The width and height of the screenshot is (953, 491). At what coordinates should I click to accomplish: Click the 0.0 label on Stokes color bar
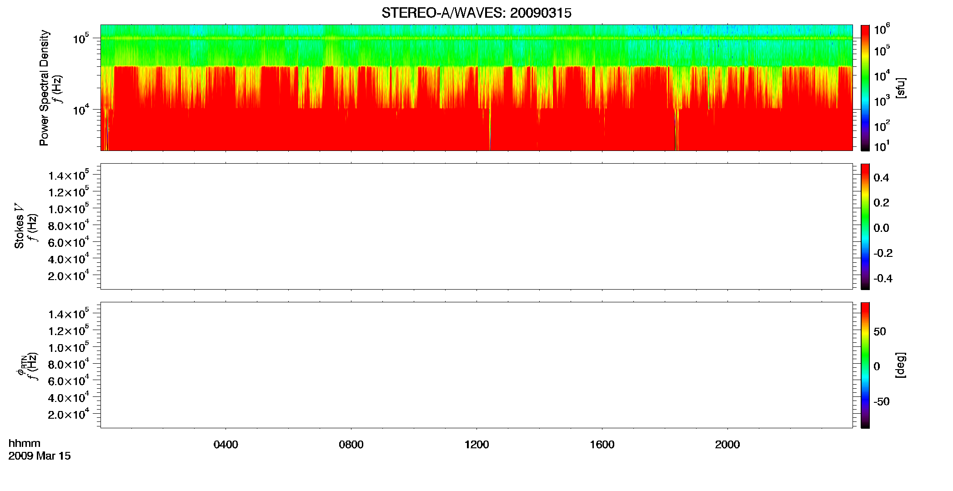click(881, 228)
